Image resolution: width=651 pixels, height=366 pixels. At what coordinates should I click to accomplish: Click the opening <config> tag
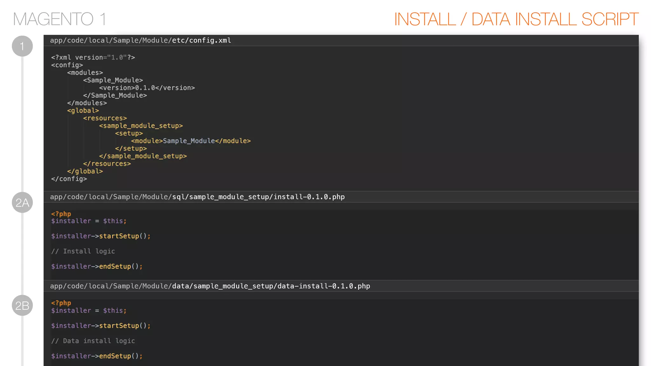click(x=67, y=65)
